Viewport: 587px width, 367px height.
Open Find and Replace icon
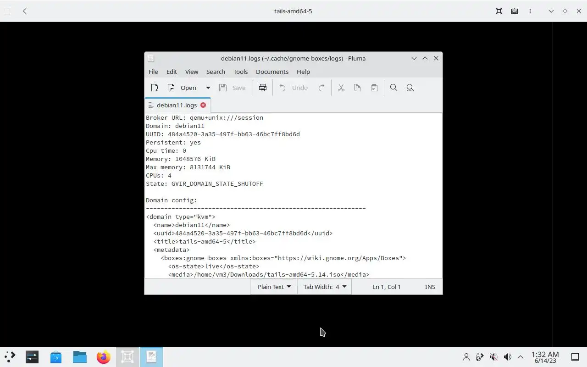pos(410,88)
